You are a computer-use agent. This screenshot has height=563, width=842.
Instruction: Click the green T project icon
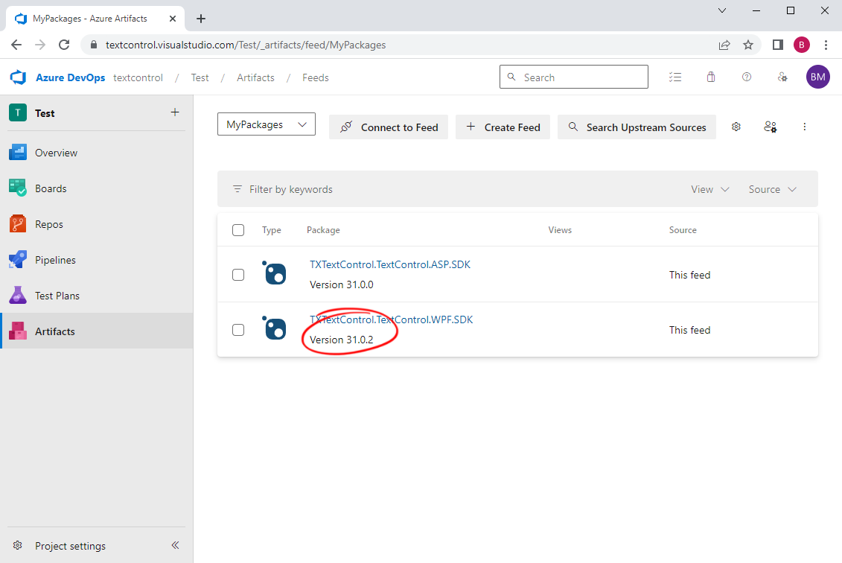point(18,112)
